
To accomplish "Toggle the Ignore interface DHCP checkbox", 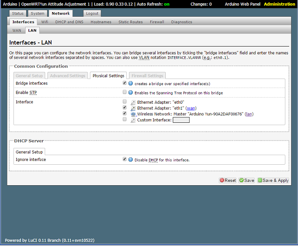I will (x=125, y=159).
